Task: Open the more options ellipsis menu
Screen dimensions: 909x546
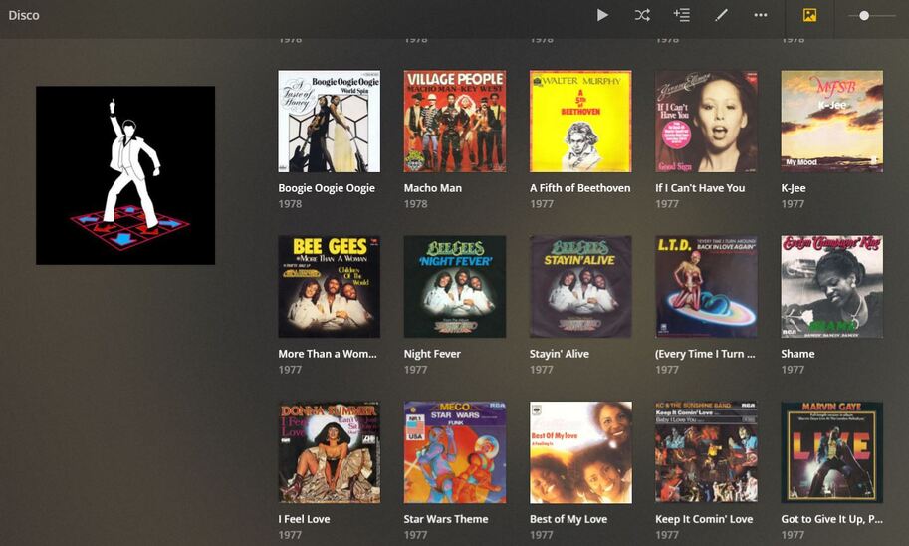Action: [760, 15]
